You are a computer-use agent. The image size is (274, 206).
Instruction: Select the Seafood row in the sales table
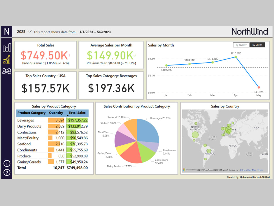tap(33, 144)
